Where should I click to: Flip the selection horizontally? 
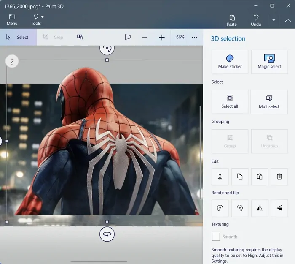pos(260,208)
